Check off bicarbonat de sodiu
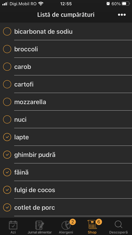 (x=7, y=31)
